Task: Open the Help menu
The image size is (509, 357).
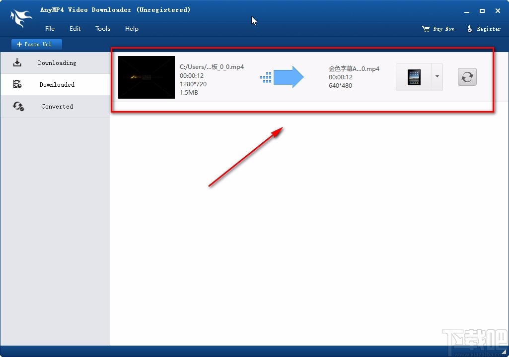Action: click(132, 29)
